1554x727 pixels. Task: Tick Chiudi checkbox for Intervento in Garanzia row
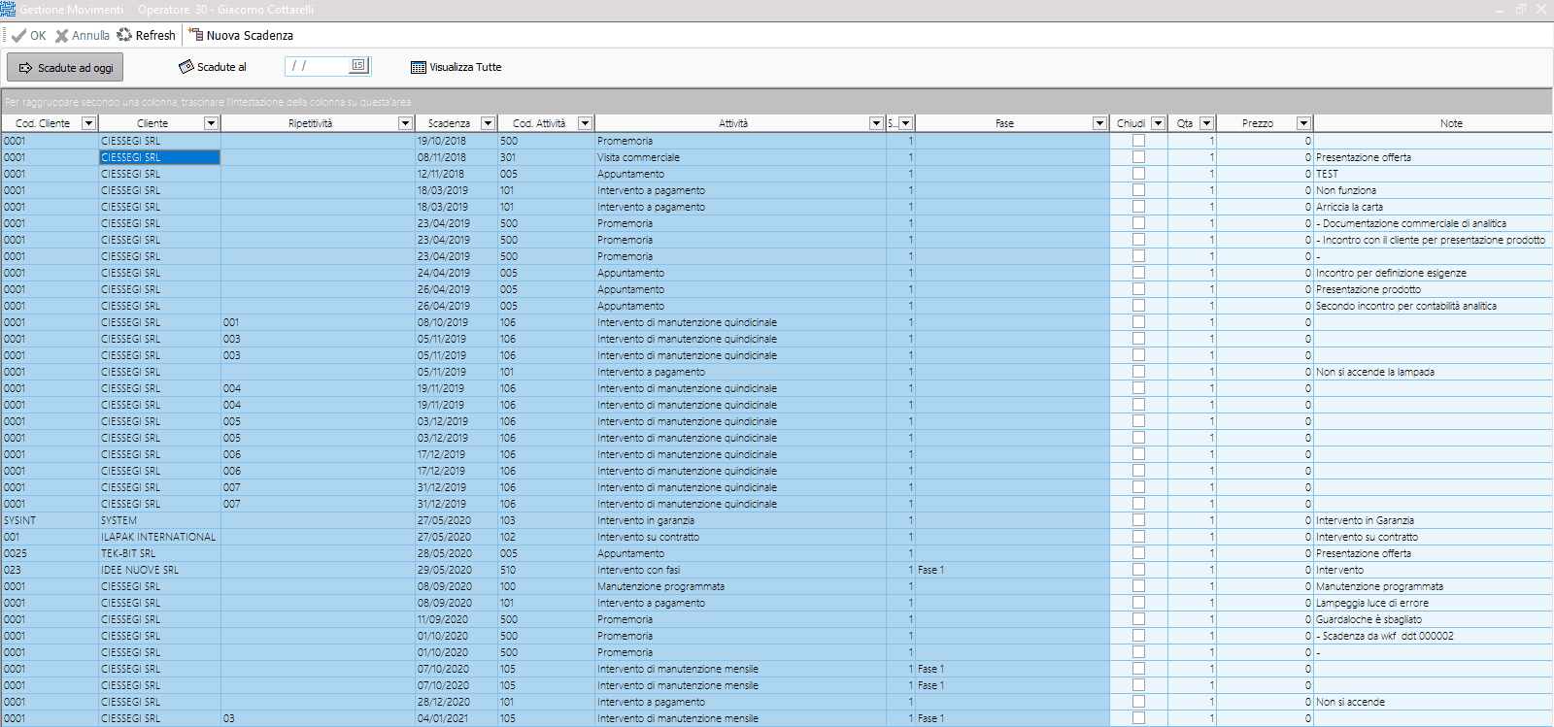point(1138,520)
